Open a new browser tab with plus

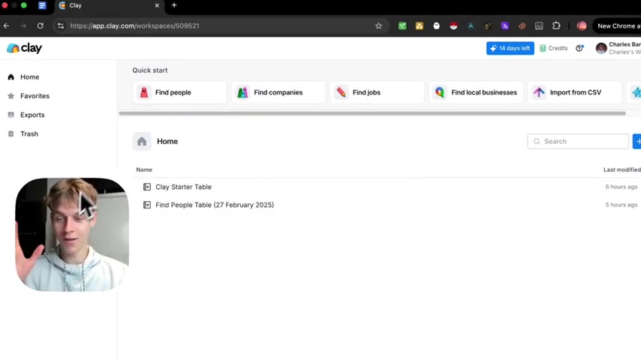point(174,5)
